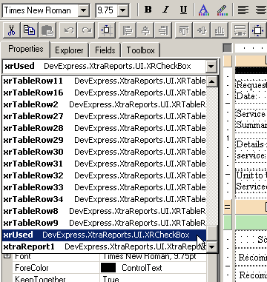Open the Times New Roman font dropdown
The image size is (267, 282).
coord(84,10)
